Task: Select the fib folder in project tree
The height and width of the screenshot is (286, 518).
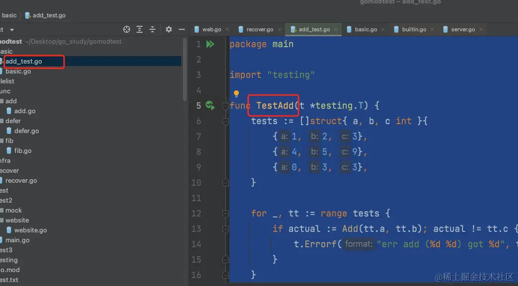Action: coord(9,141)
